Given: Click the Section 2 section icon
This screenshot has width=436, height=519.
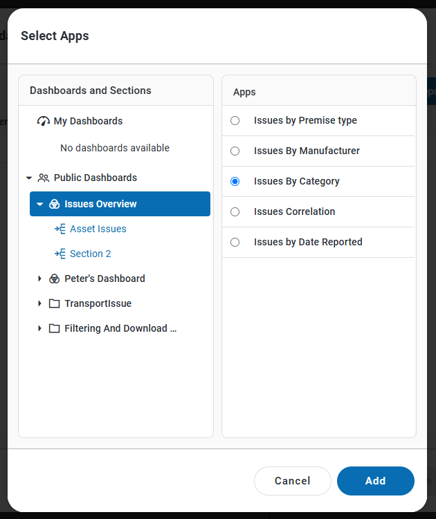Looking at the screenshot, I should pyautogui.click(x=60, y=254).
